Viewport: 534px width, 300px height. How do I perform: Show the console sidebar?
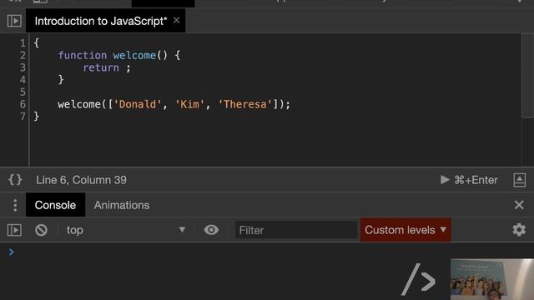[14, 230]
